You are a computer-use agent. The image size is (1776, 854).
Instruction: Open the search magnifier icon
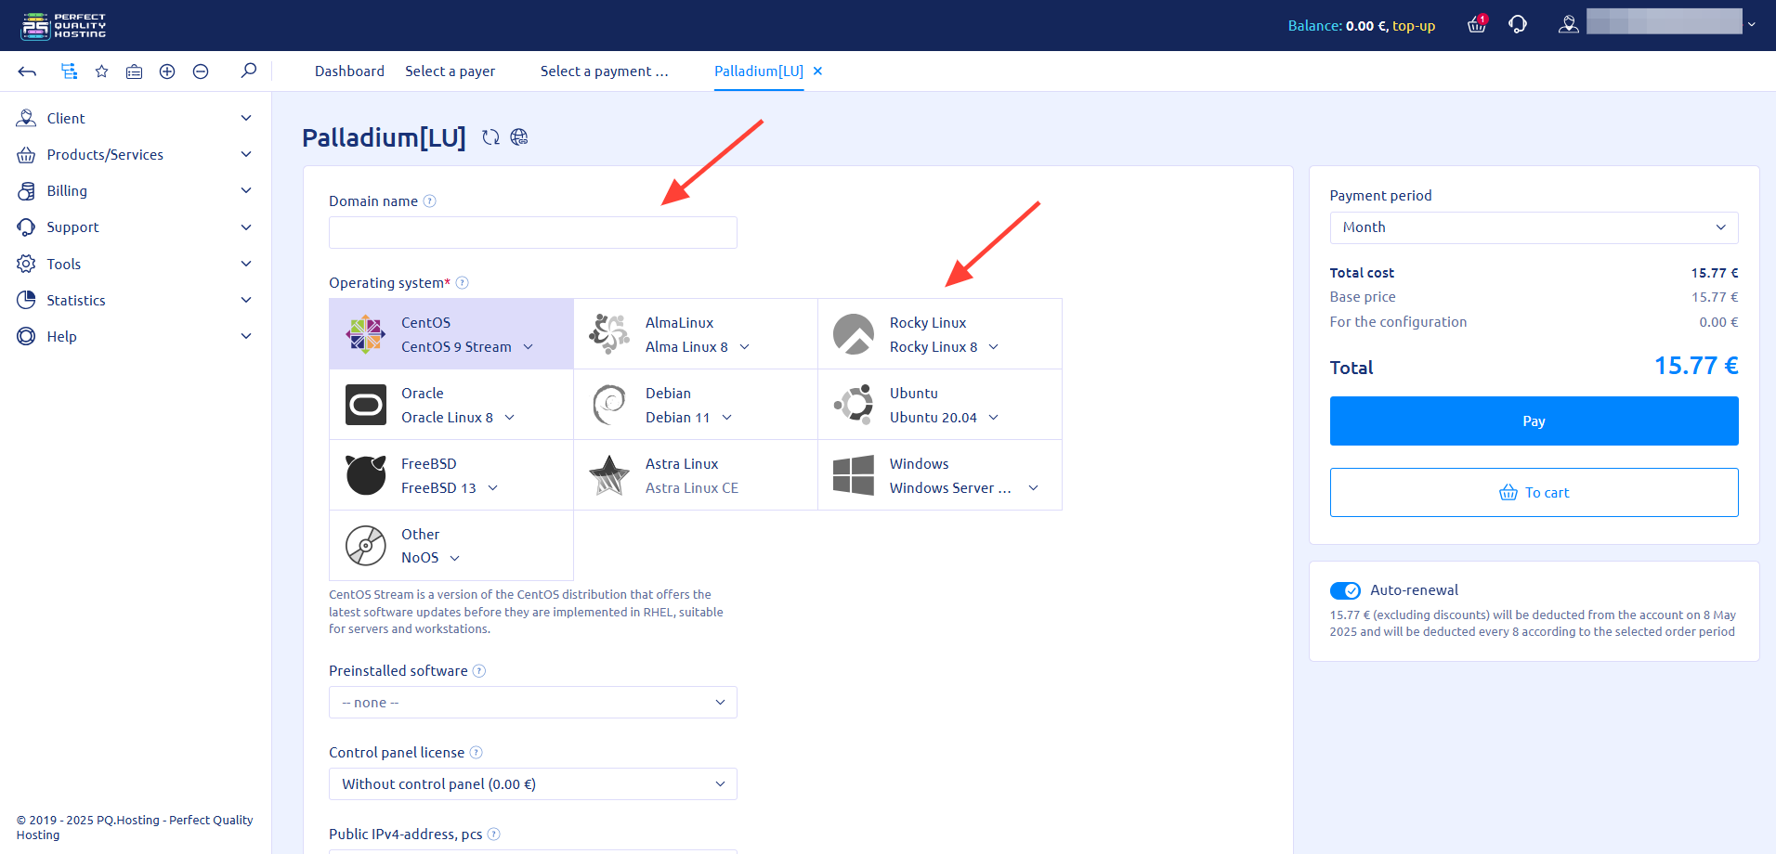point(248,71)
